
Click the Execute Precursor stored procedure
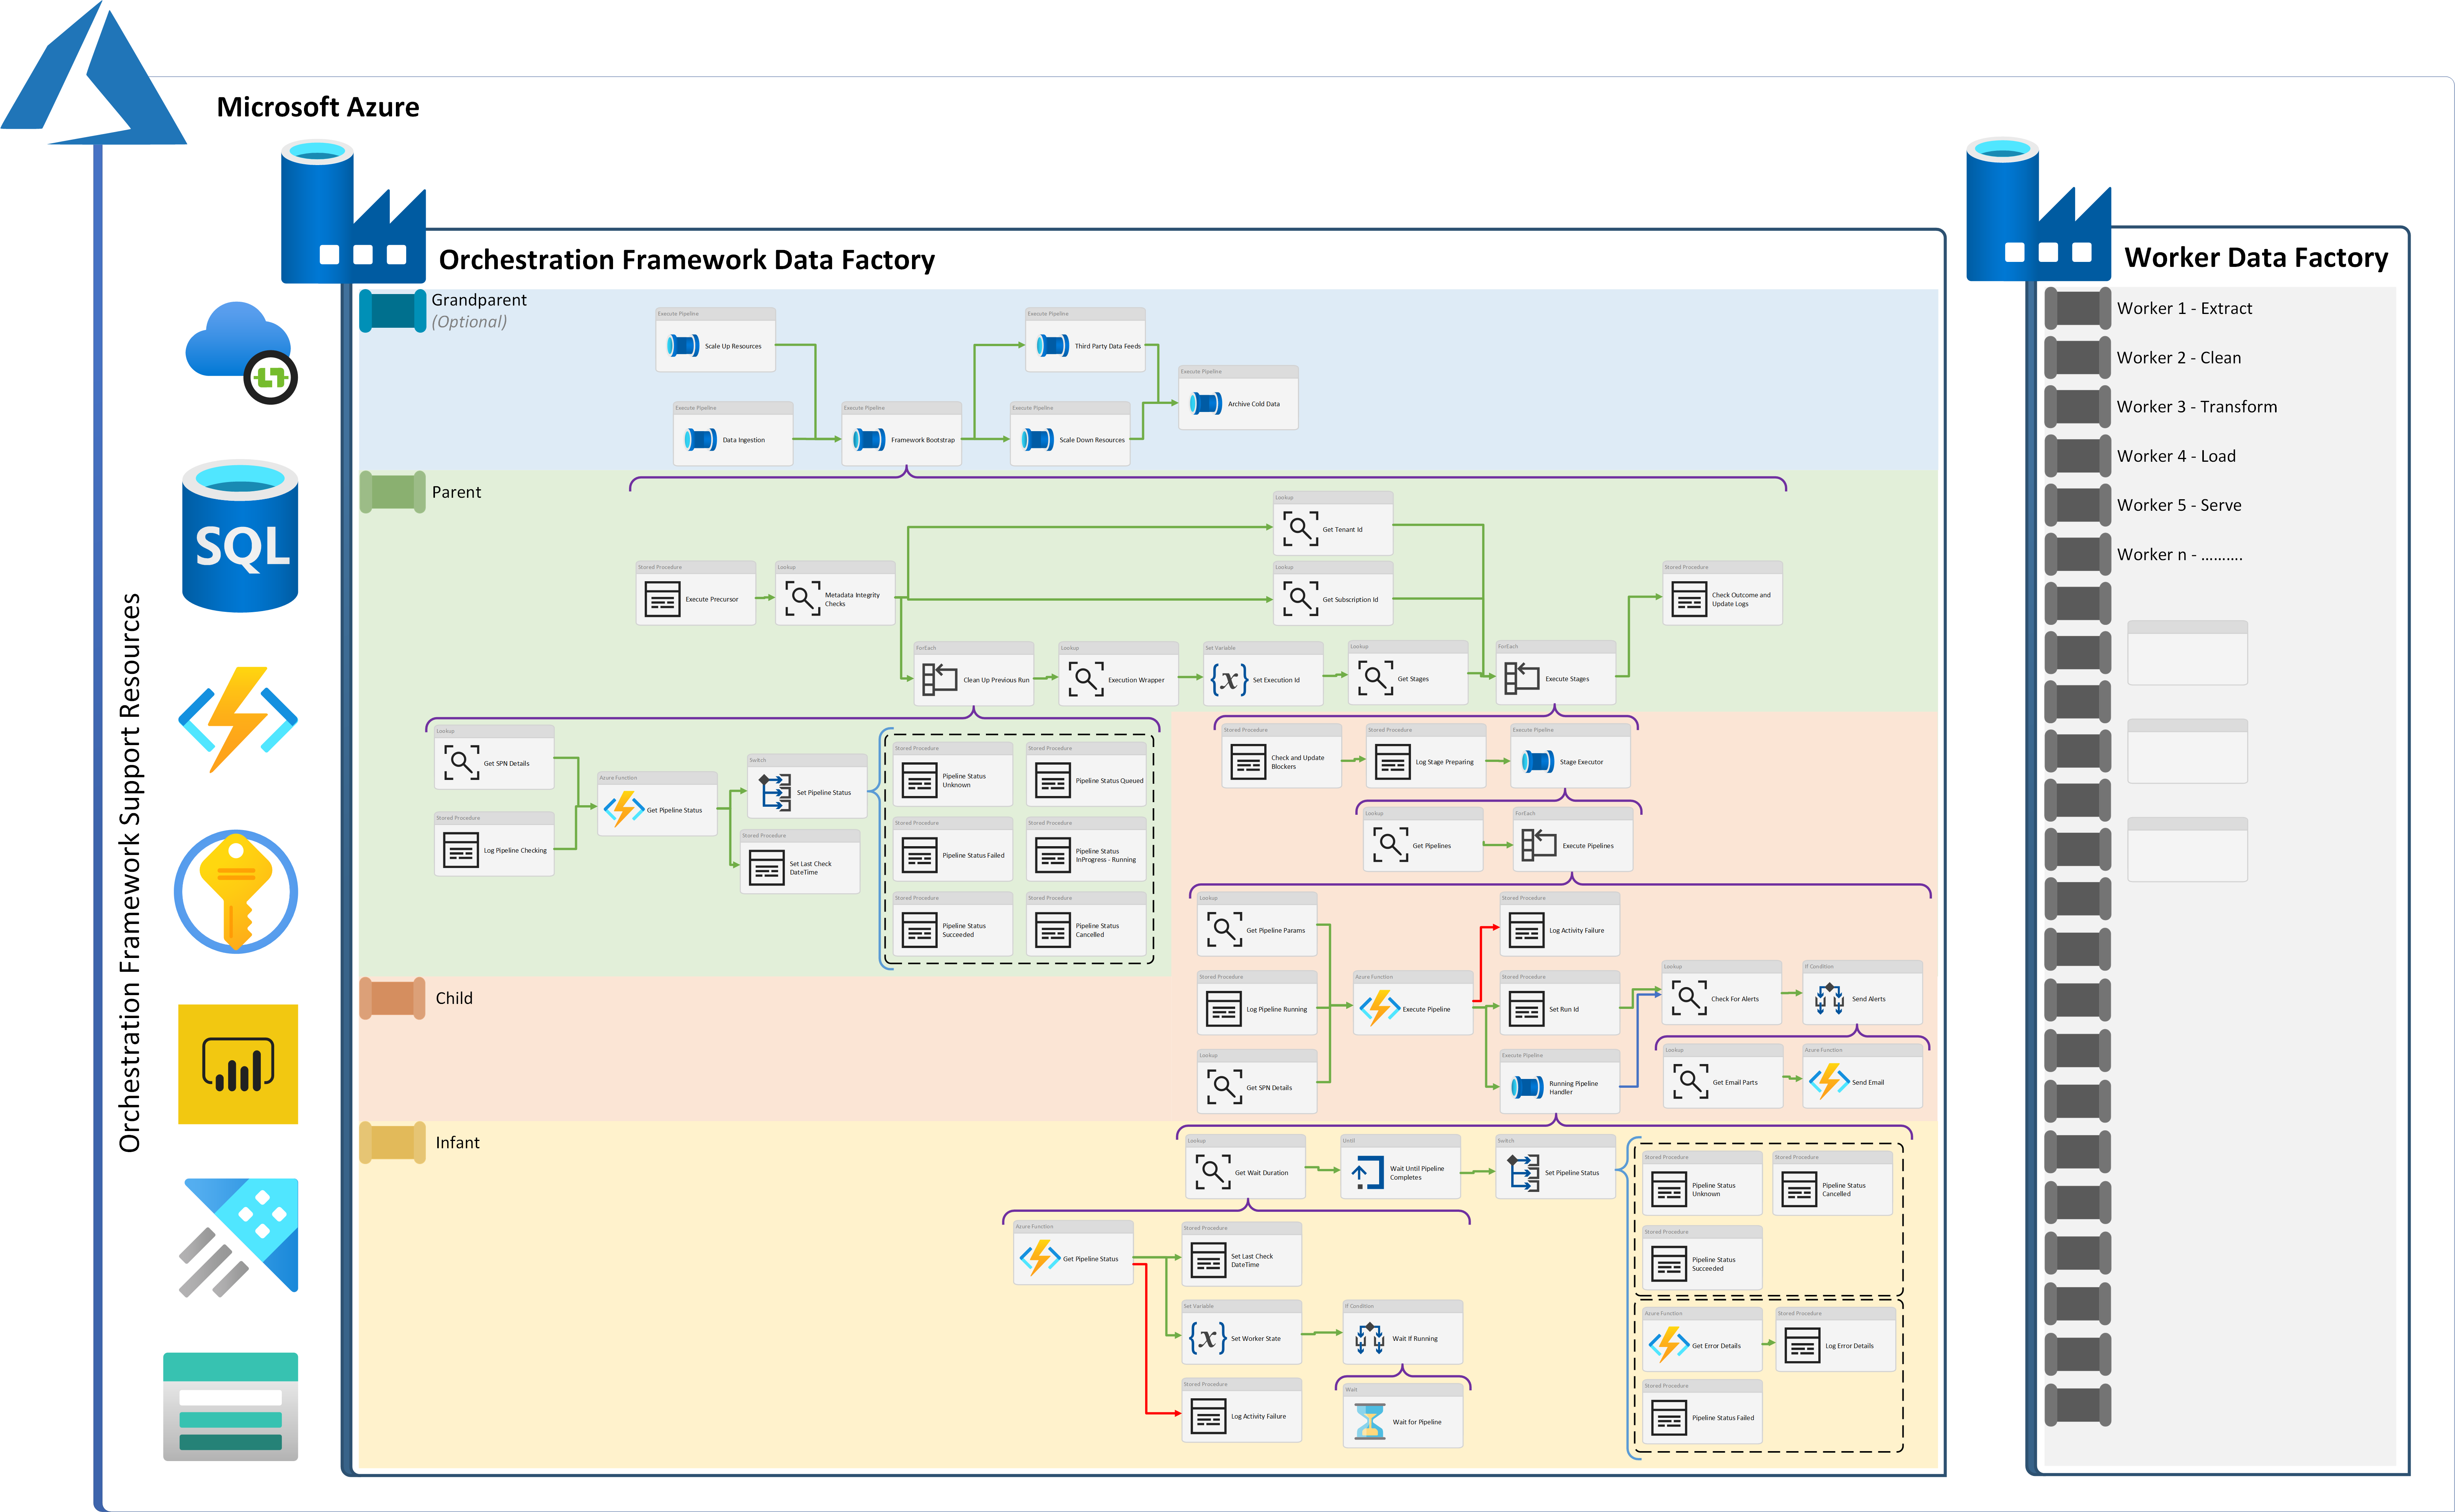[x=696, y=594]
